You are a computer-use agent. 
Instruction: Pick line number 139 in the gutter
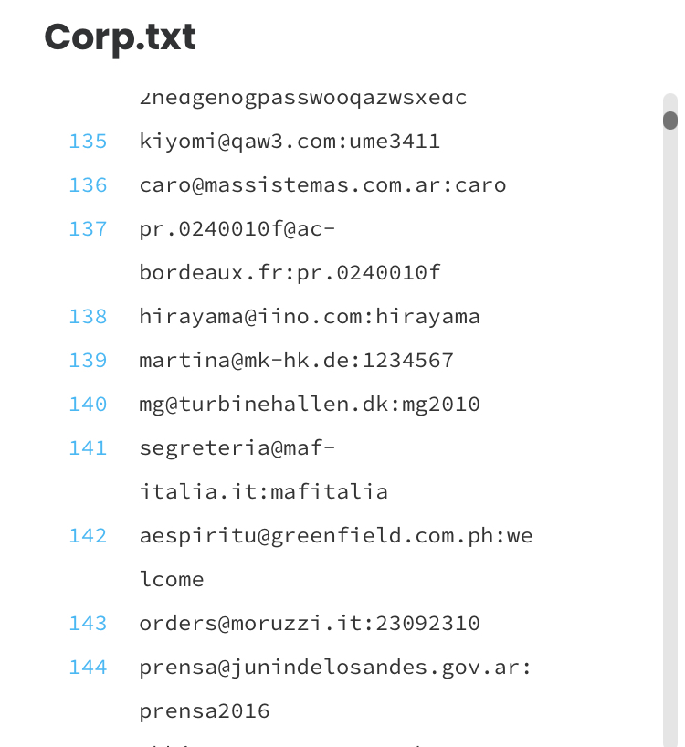88,361
